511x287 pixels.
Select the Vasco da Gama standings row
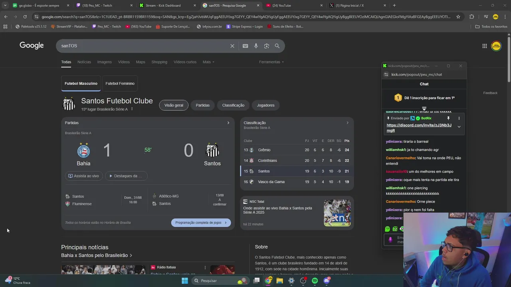tap(297, 182)
